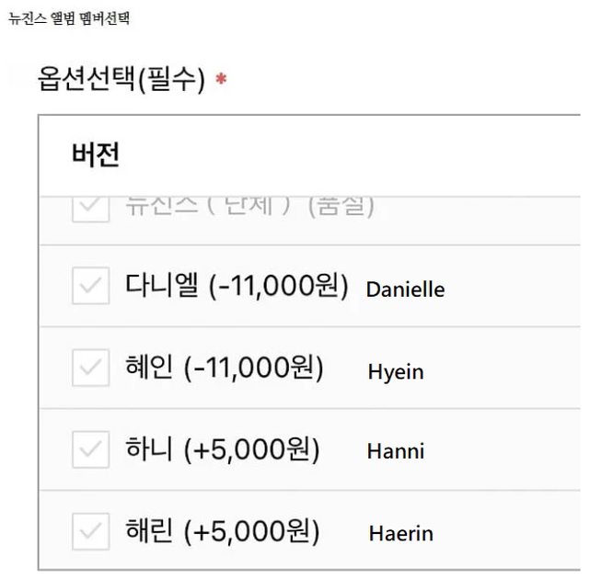Screen dimensions: 590x579
Task: Click the English name Danielle
Action: (405, 289)
